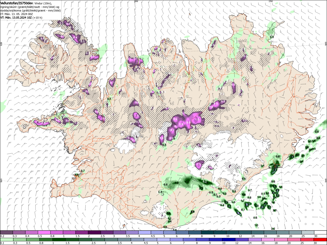Click the crimson 25 swatch, lower scale
This screenshot has height=245, width=327.
[x=307, y=240]
